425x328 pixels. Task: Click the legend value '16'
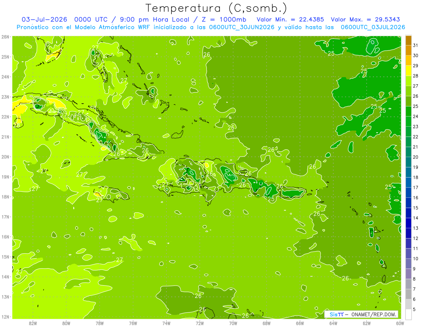416,198
